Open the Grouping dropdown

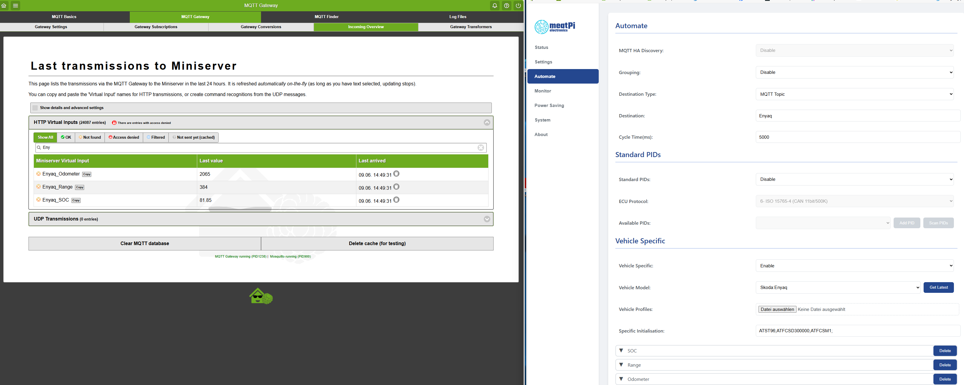point(854,72)
